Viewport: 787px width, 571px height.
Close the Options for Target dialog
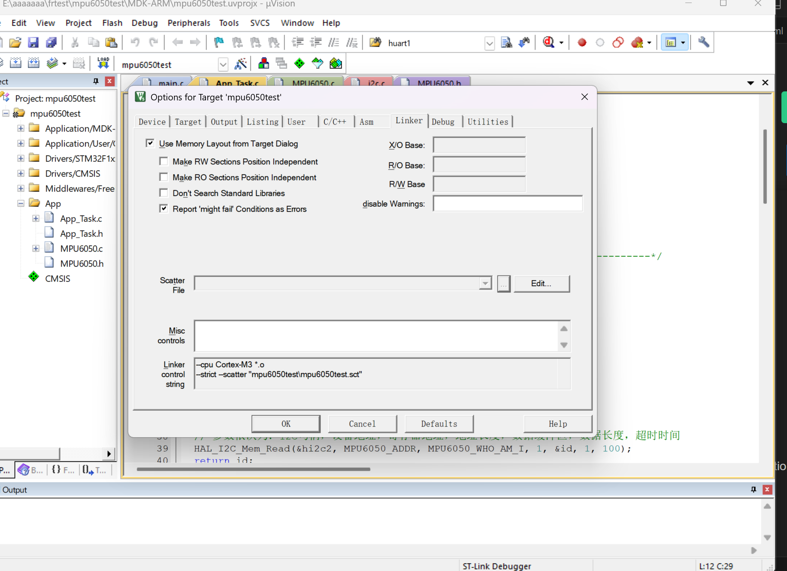coord(584,97)
